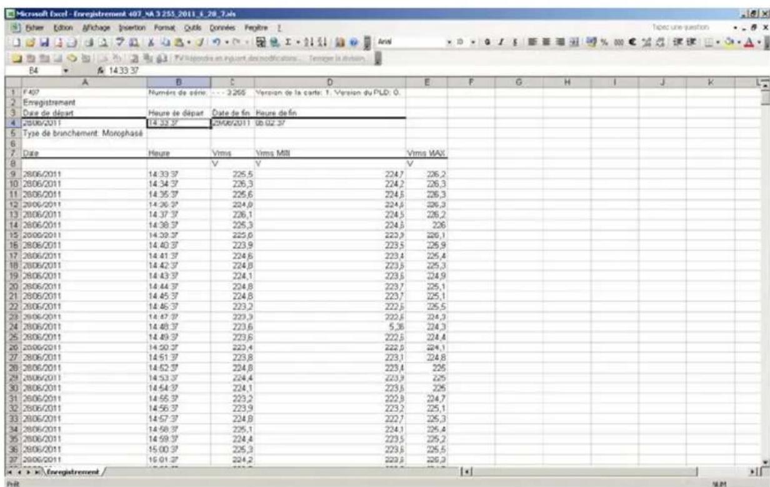The height and width of the screenshot is (487, 770).
Task: Open the Paste options dropdown arrow
Action: coord(188,42)
